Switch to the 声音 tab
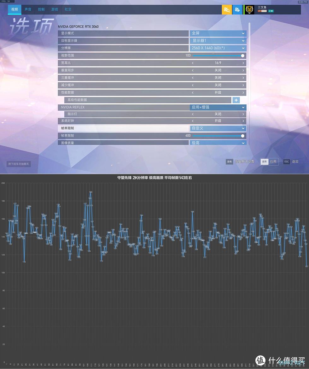This screenshot has height=369, width=309. point(28,9)
